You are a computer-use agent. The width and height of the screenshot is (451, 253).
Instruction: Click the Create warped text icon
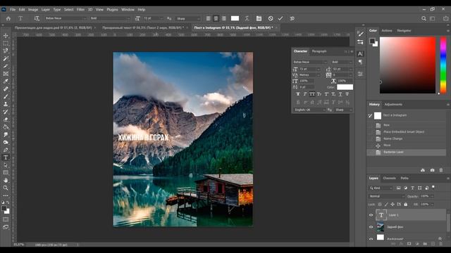(x=247, y=18)
